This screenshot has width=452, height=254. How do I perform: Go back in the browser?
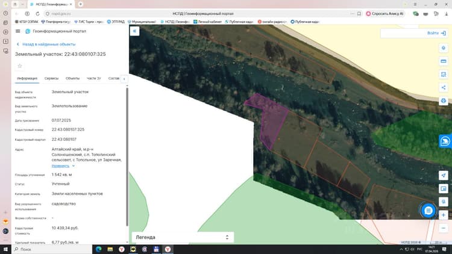coord(17,13)
